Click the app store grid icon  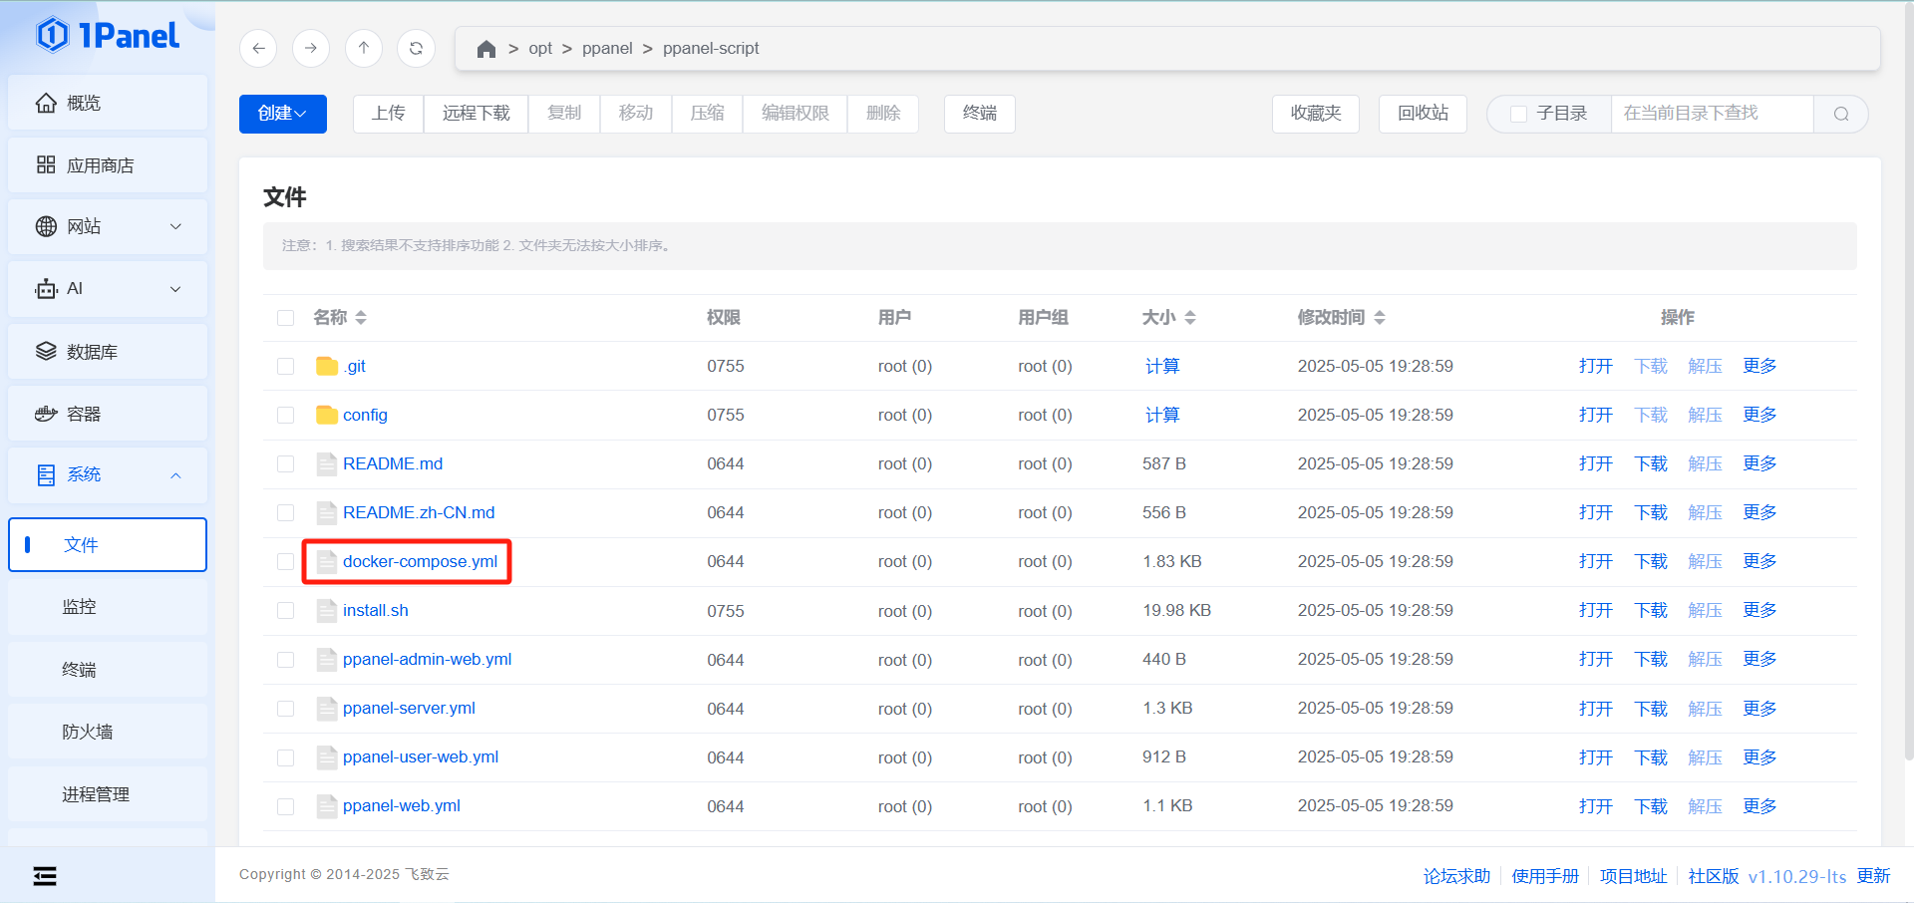[x=46, y=164]
